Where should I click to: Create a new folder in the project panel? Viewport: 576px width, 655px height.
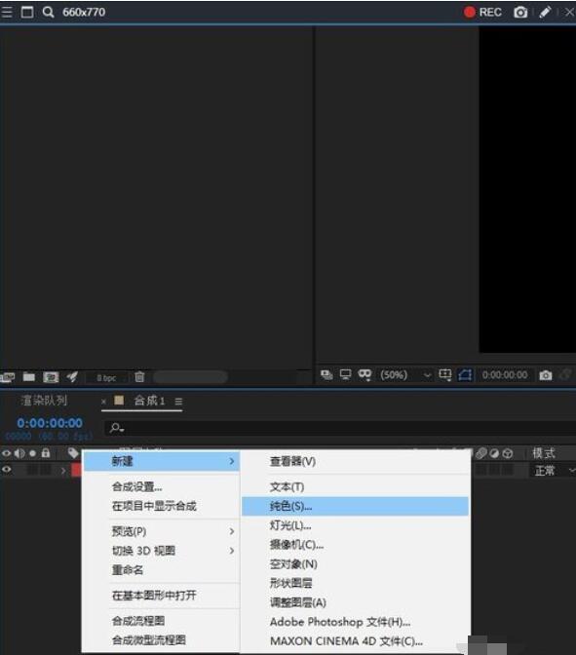[29, 377]
